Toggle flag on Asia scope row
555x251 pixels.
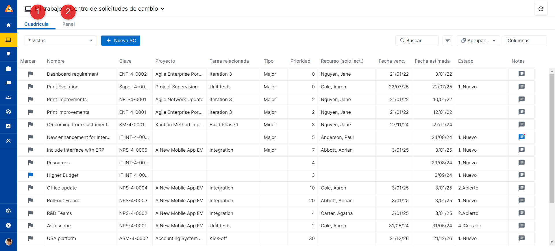[x=30, y=226]
